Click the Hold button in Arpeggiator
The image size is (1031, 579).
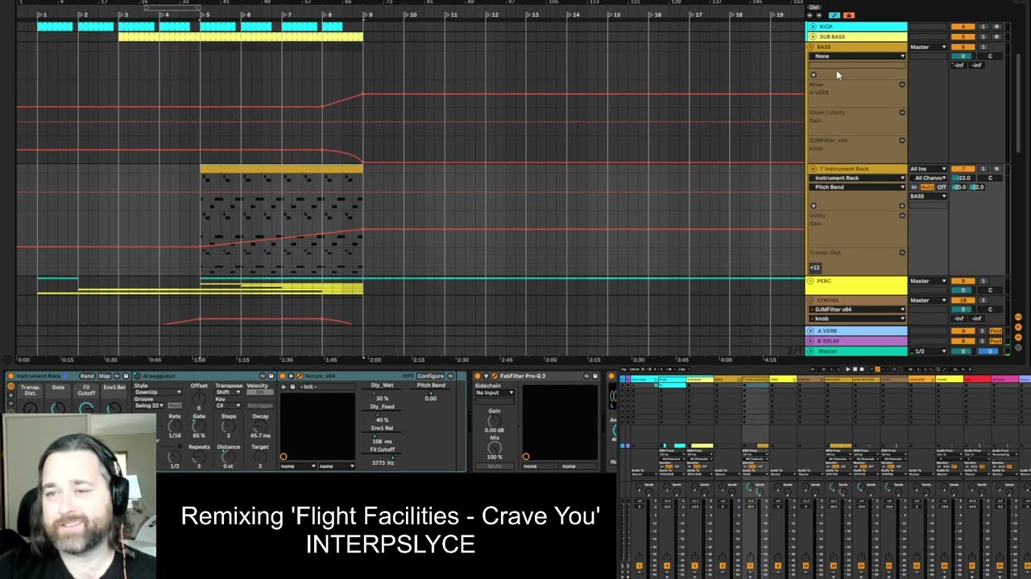pyautogui.click(x=175, y=405)
